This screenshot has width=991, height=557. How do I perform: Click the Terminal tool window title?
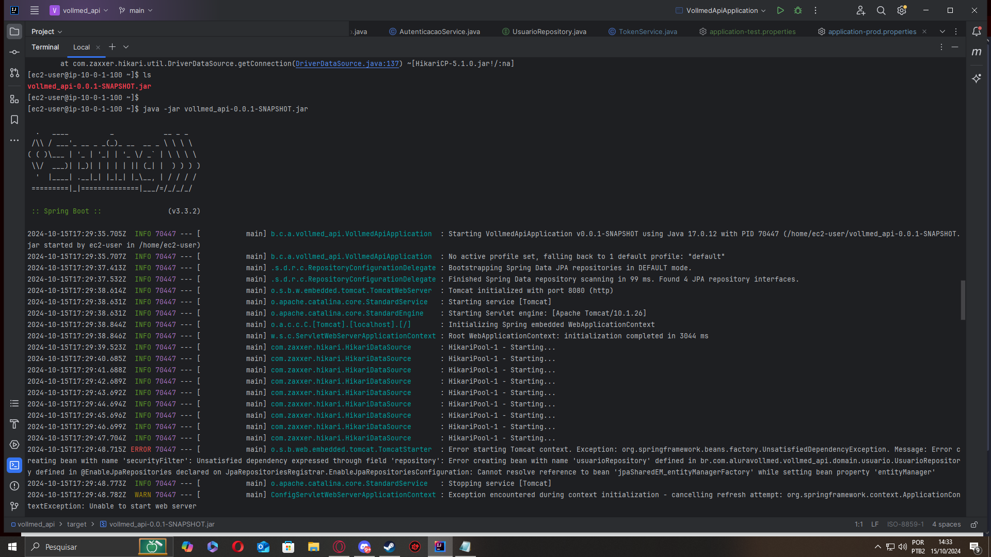[x=45, y=47]
